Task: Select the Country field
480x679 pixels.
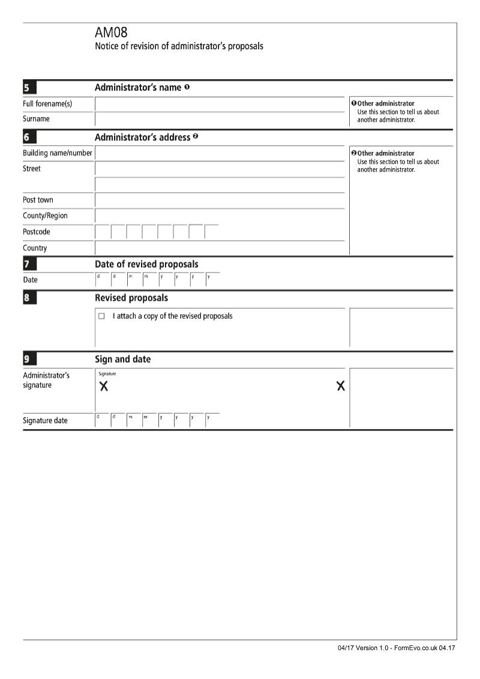Action: pos(220,248)
